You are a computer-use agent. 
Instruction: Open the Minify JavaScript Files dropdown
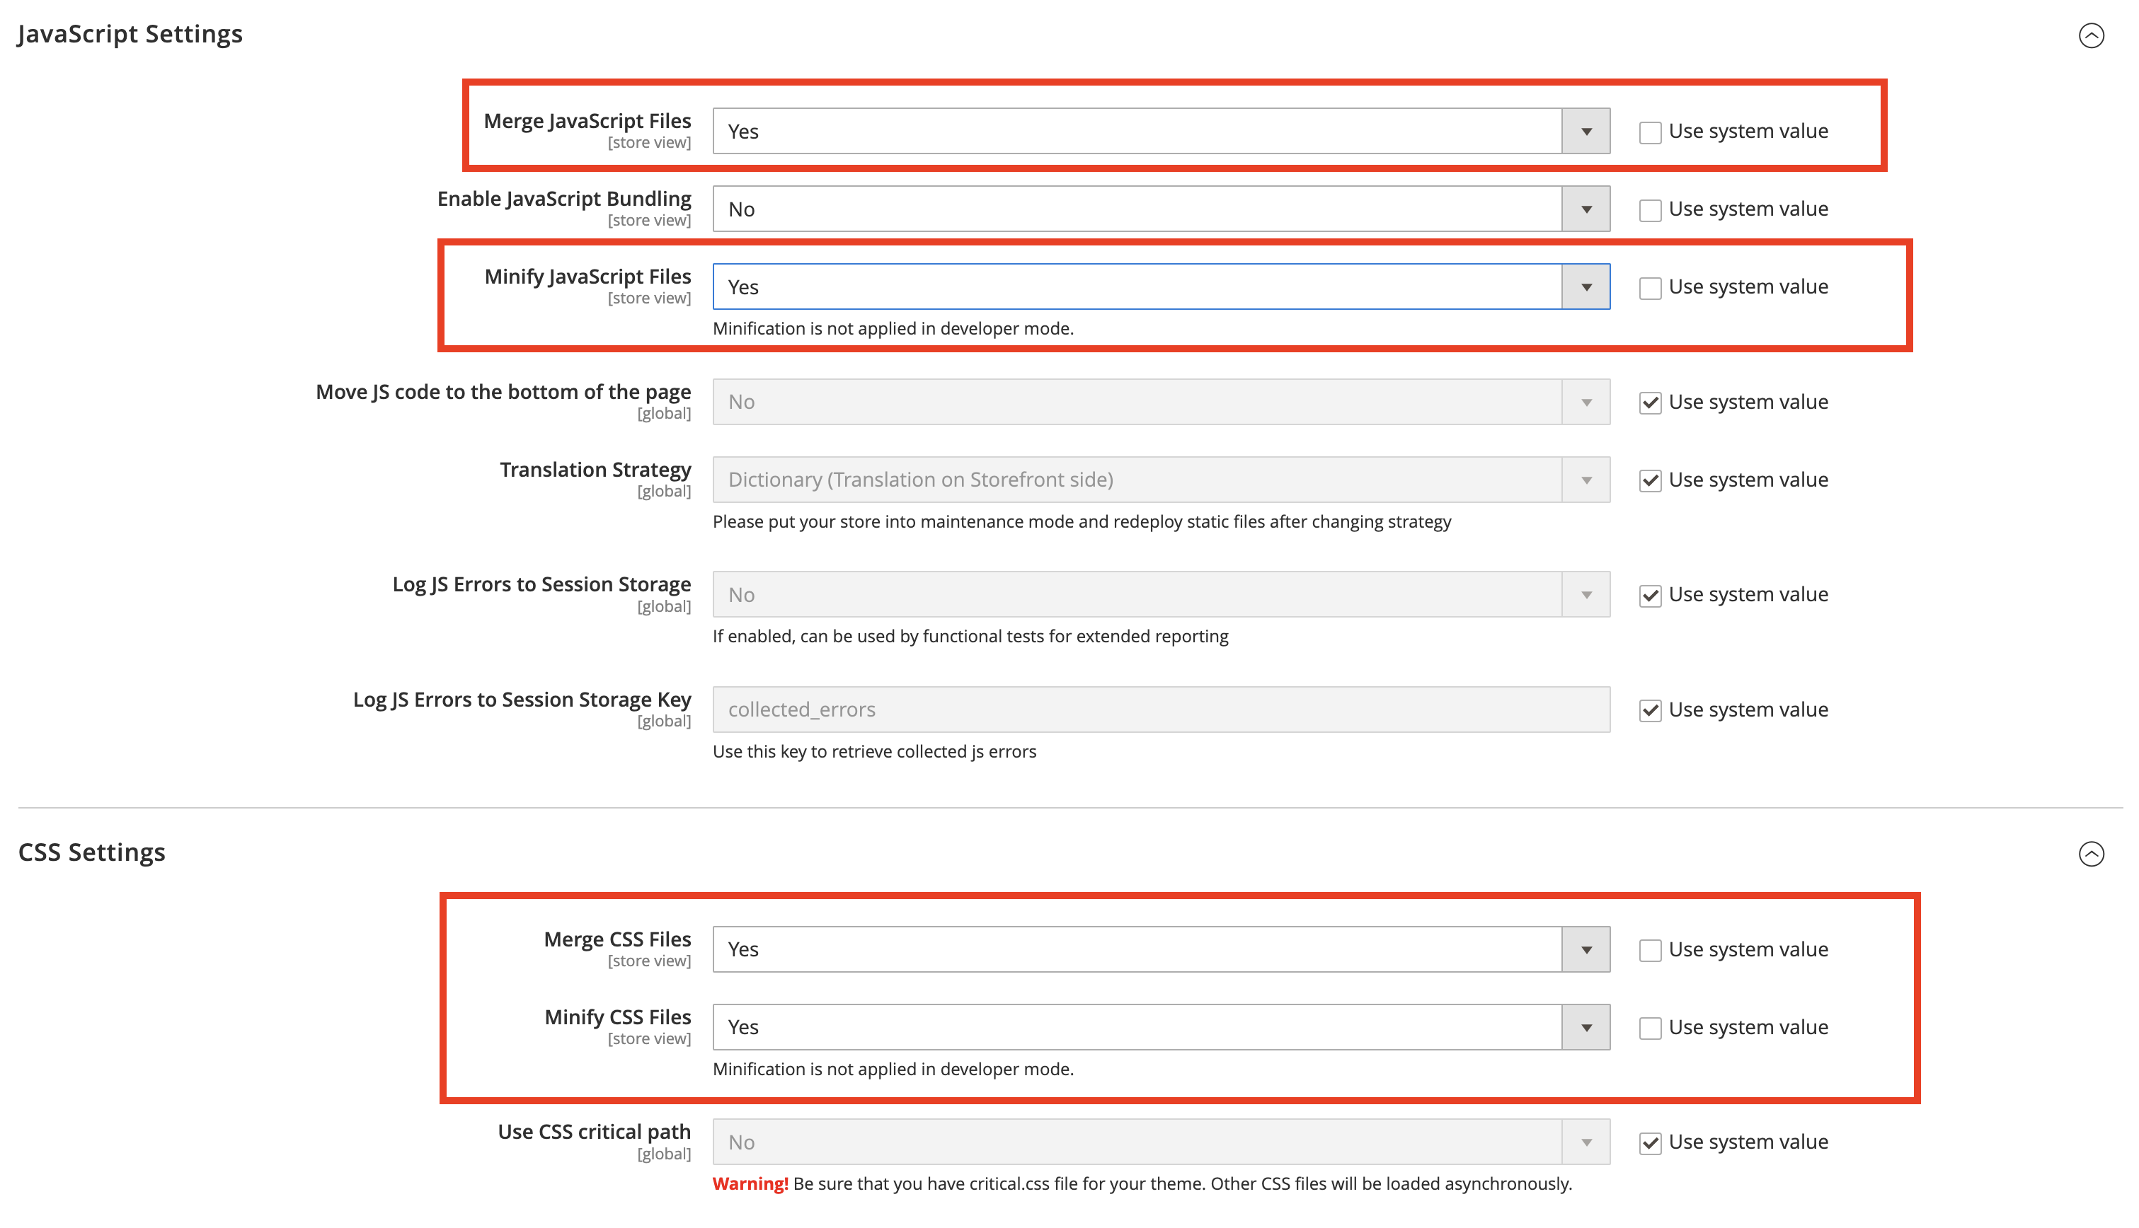1586,286
